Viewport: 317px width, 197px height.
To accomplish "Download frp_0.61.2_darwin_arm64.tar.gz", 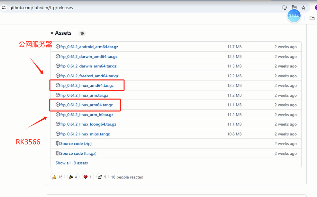I will tap(88, 66).
